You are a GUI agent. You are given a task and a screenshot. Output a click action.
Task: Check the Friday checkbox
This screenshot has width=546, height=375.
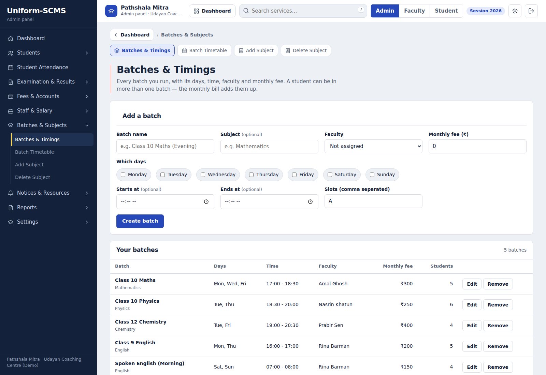point(294,175)
